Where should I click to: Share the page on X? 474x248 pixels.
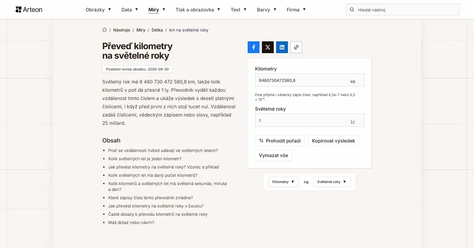click(x=268, y=47)
